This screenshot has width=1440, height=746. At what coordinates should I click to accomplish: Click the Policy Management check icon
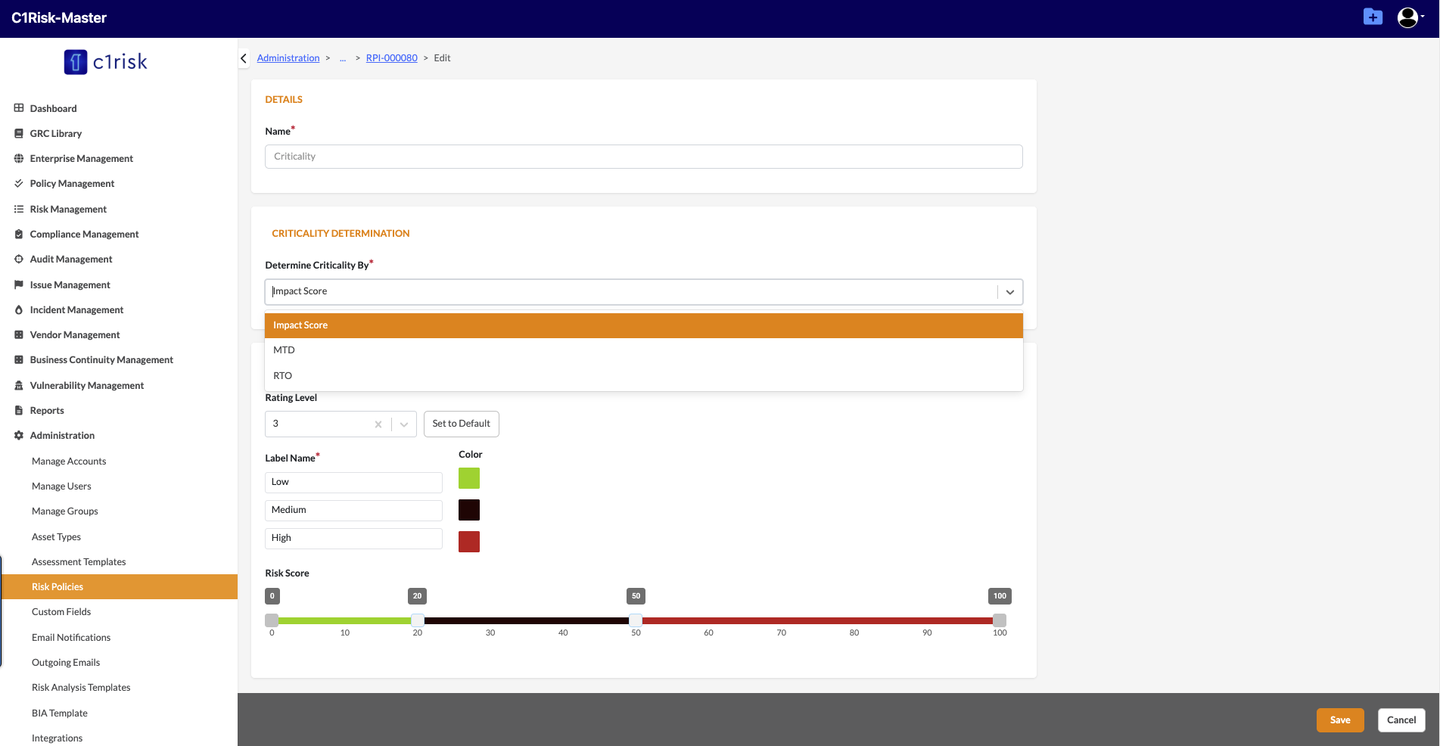pyautogui.click(x=19, y=183)
